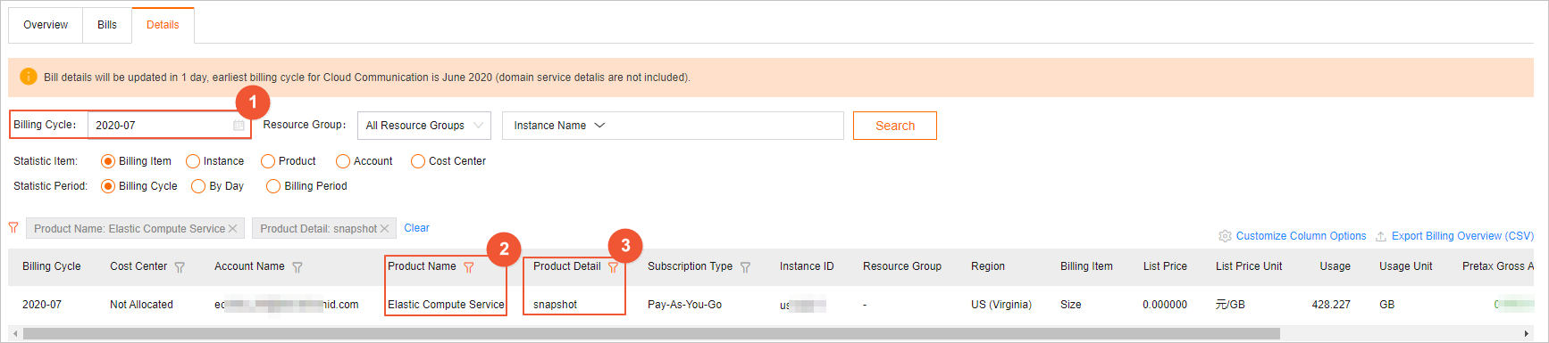Click the right scroll arrow of table scrollbar

1526,334
